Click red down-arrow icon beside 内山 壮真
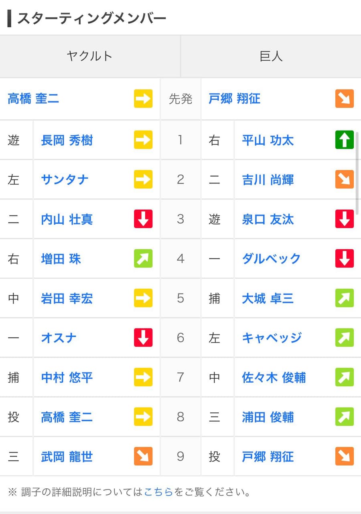Viewport: 361px width, 514px height. coord(143,219)
